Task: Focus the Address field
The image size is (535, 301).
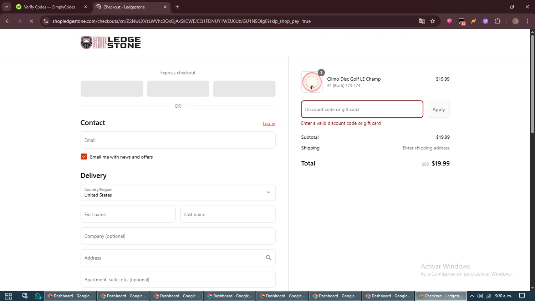Action: coord(178,258)
